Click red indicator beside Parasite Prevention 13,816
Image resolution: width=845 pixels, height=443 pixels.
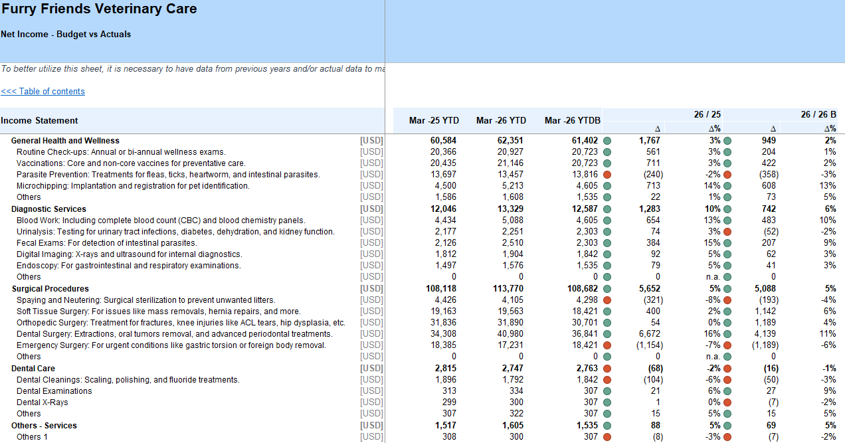607,175
